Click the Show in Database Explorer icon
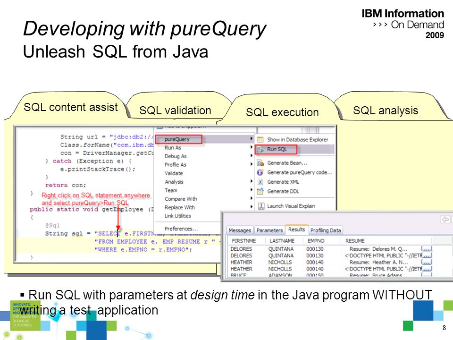This screenshot has height=340, width=453. (x=260, y=140)
